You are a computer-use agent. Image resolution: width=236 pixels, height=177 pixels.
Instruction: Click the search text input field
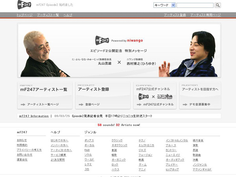pyautogui.click(x=195, y=6)
